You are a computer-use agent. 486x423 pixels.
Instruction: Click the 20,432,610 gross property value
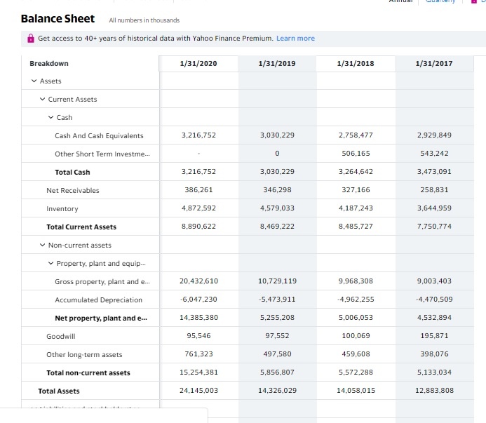click(198, 281)
